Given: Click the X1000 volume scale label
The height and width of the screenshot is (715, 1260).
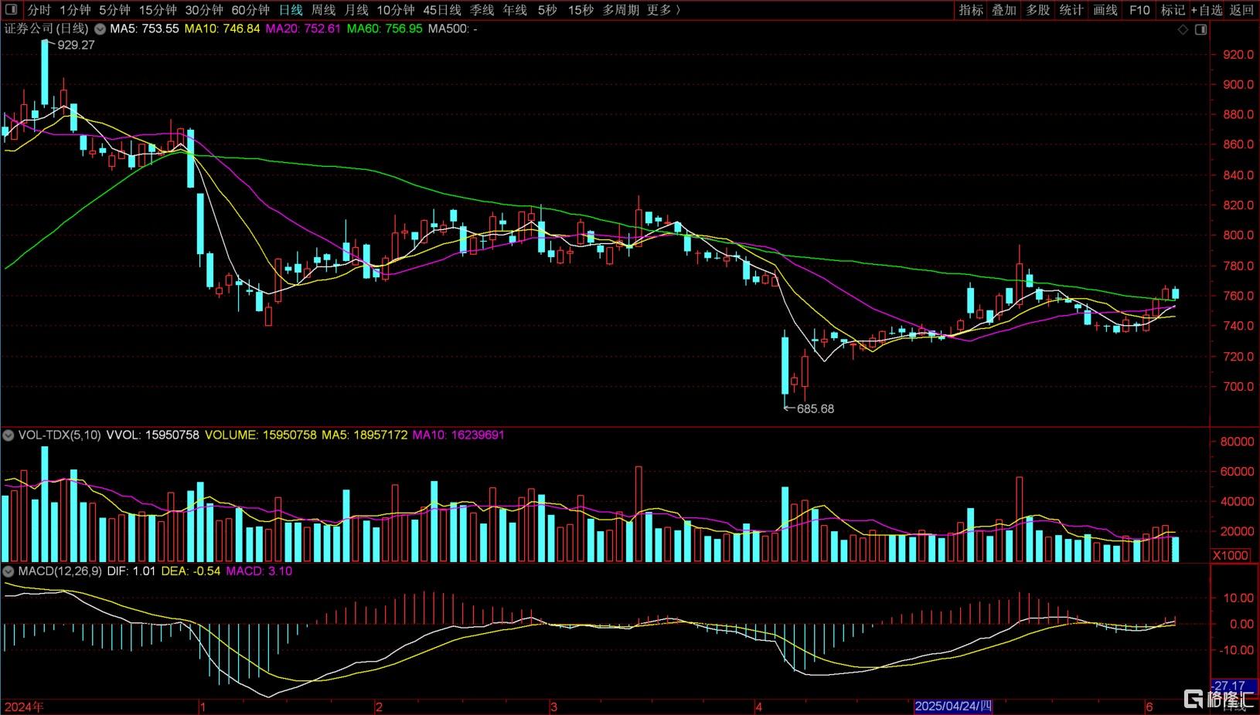Looking at the screenshot, I should (1230, 555).
